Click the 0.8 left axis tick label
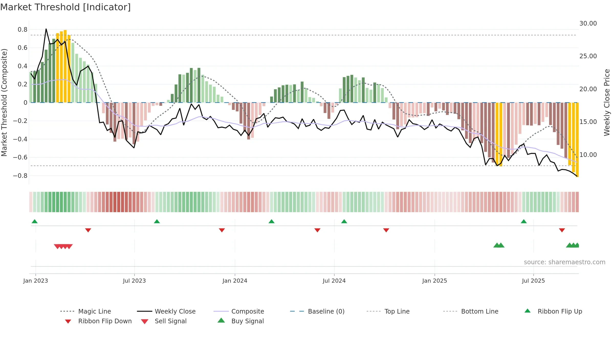Viewport: 614px width, 345px height. [x=23, y=30]
